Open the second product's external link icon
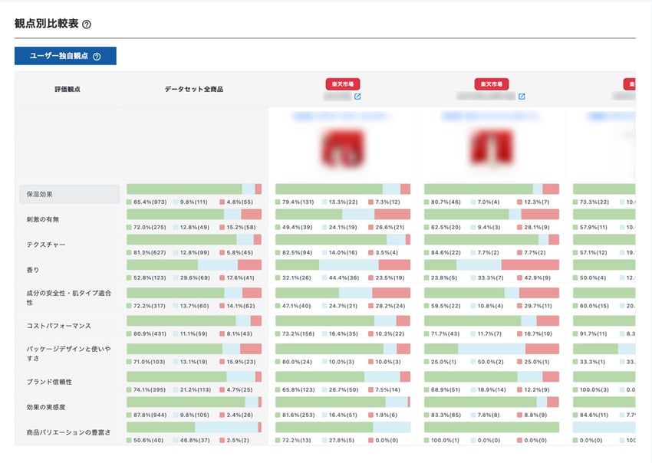Viewport: 652px width, 463px height. point(522,97)
